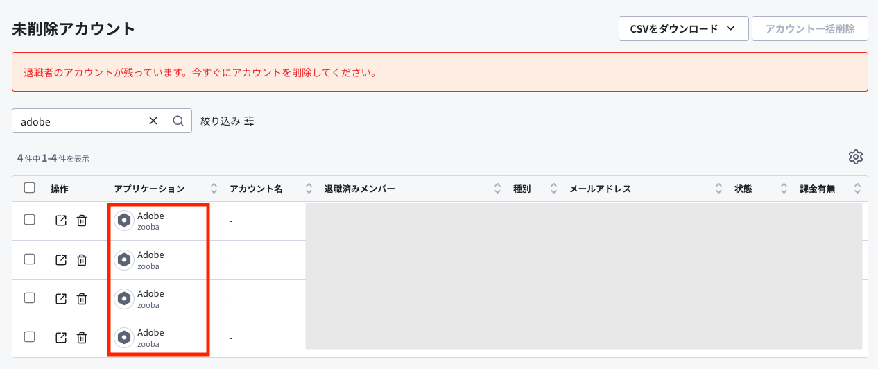This screenshot has height=369, width=878.
Task: Sort by the メールアドレス column arrows
Action: [719, 189]
